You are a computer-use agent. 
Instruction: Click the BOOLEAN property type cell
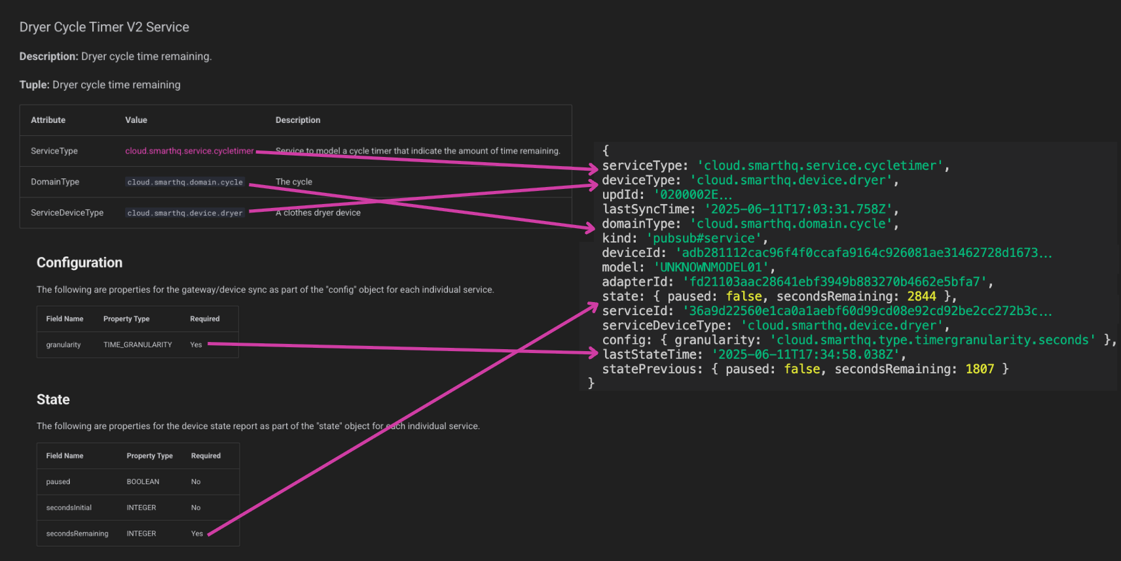(x=143, y=482)
